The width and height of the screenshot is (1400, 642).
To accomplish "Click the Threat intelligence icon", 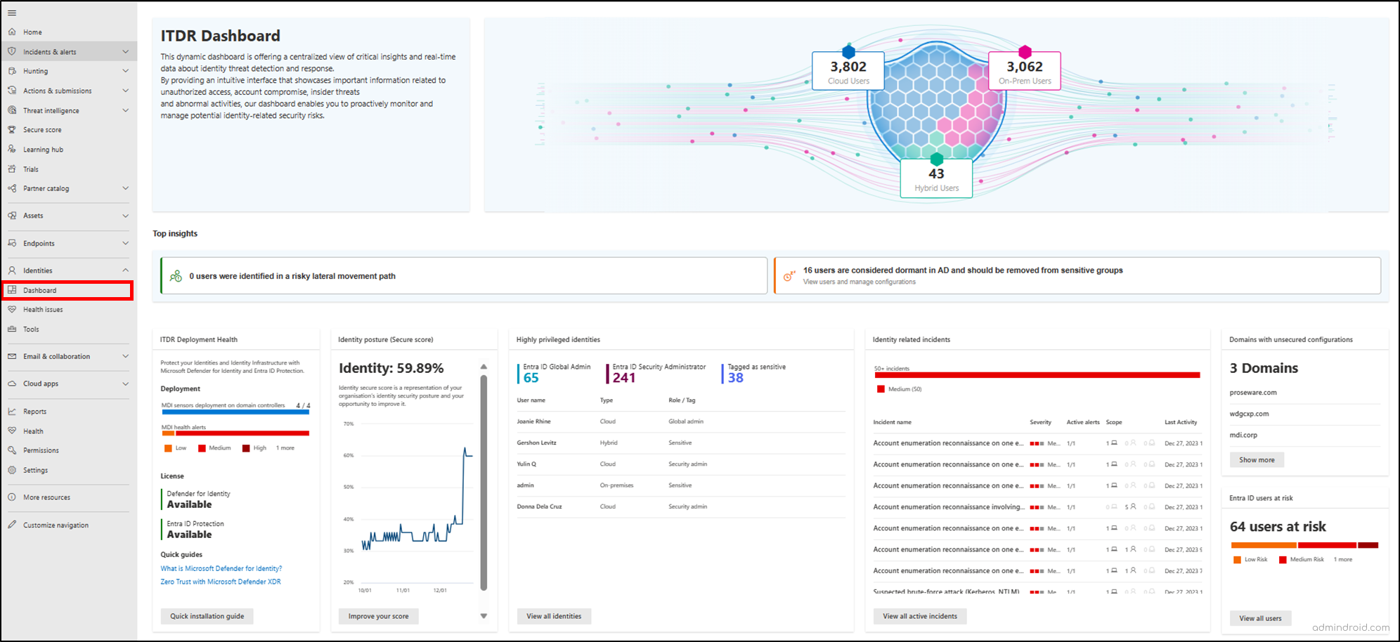I will 12,110.
